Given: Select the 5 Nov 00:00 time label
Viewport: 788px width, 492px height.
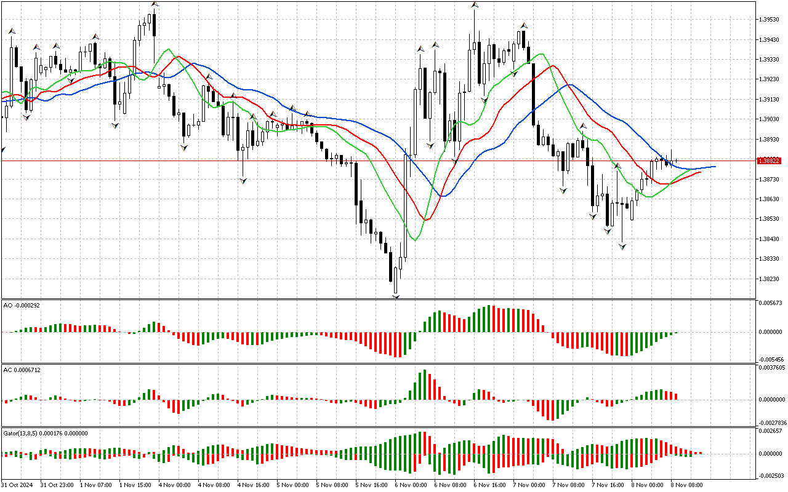Looking at the screenshot, I should pyautogui.click(x=294, y=485).
